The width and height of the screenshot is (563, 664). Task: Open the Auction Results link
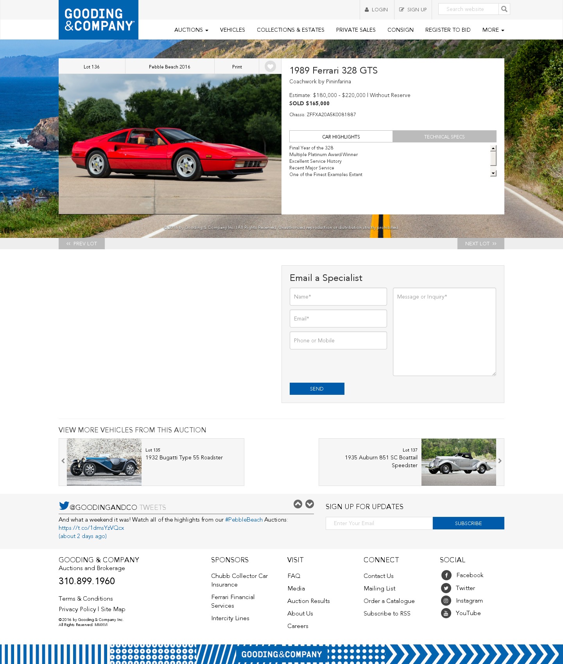tap(308, 601)
